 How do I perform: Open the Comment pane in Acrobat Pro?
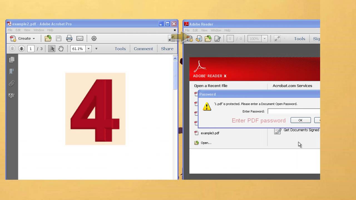tap(143, 49)
